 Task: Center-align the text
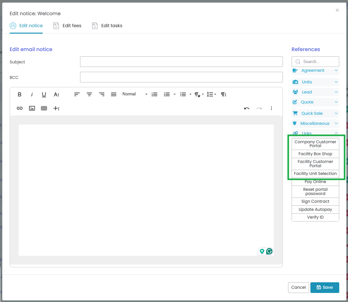[x=89, y=94]
